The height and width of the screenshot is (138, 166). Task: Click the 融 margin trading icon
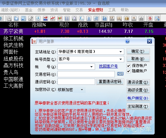click(105, 18)
